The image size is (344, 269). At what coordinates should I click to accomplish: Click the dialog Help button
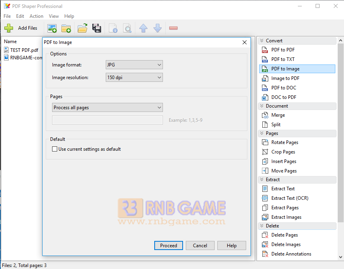coord(232,246)
